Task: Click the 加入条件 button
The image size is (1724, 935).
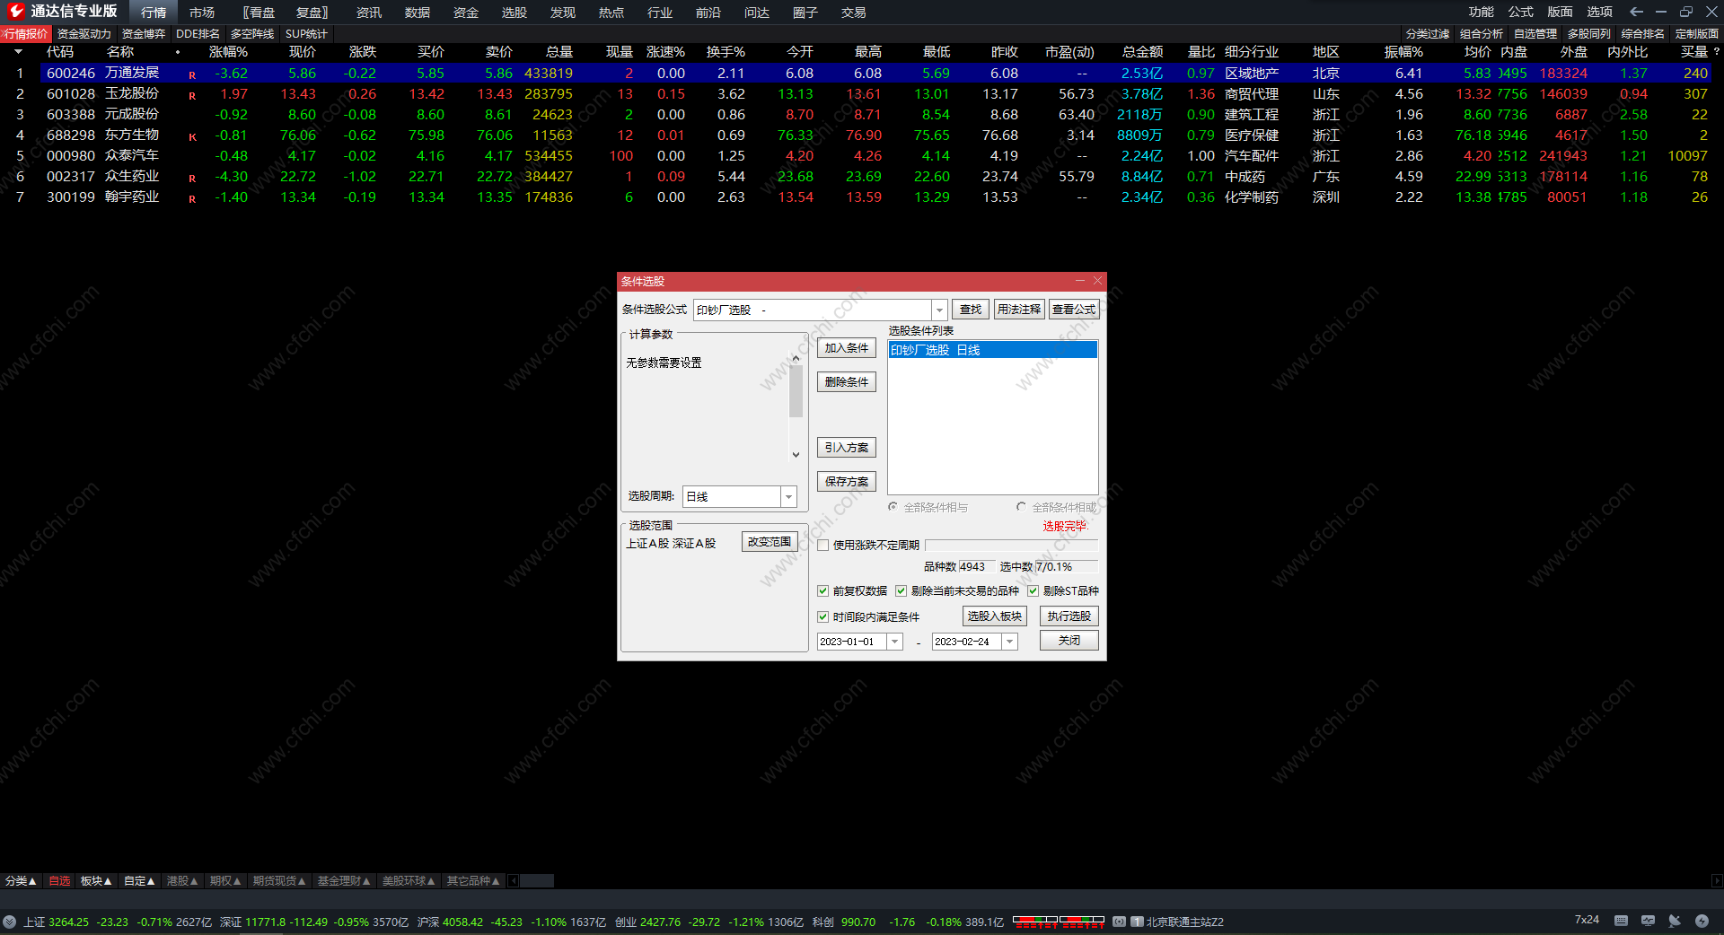Action: coord(847,348)
